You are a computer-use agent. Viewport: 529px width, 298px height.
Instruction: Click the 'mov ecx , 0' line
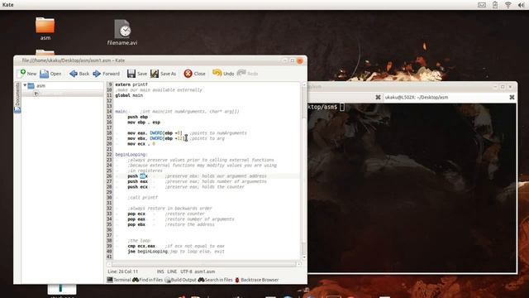click(x=141, y=144)
